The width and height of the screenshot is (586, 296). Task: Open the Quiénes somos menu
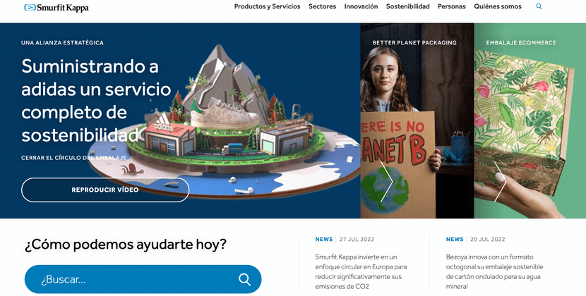(498, 6)
